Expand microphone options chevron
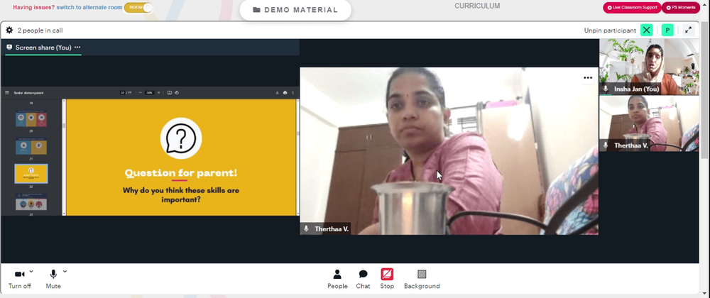Screen dimensions: 710x298 [65, 271]
